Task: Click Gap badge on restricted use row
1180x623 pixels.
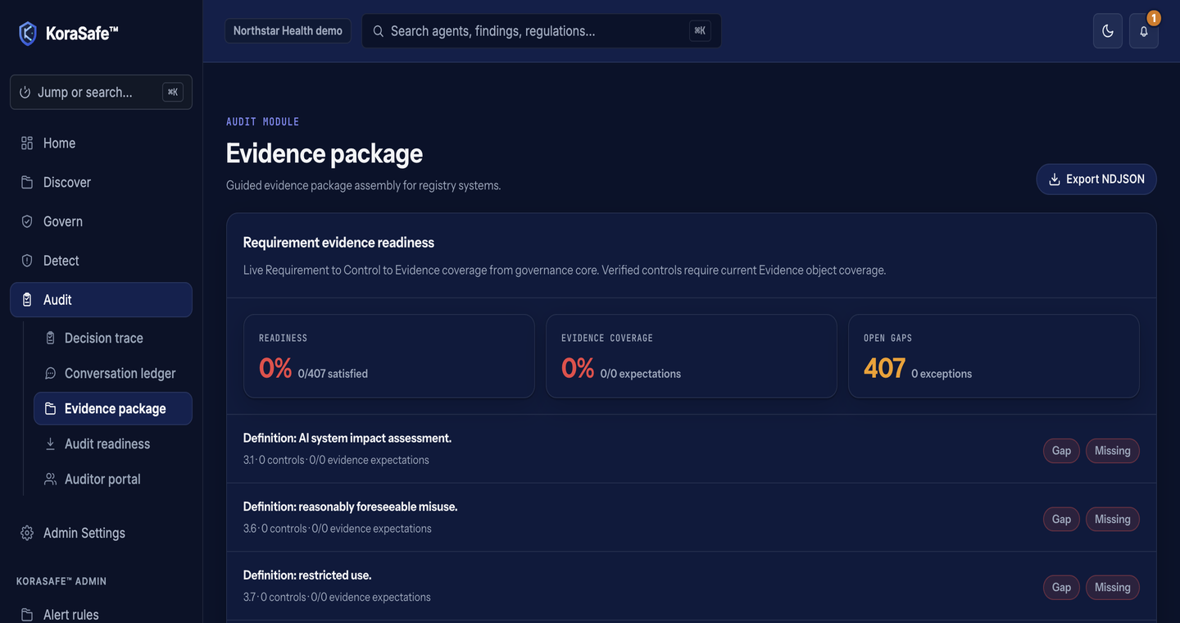Action: 1061,588
